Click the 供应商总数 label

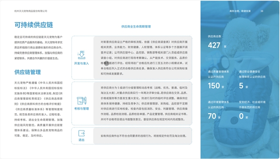click(215, 36)
